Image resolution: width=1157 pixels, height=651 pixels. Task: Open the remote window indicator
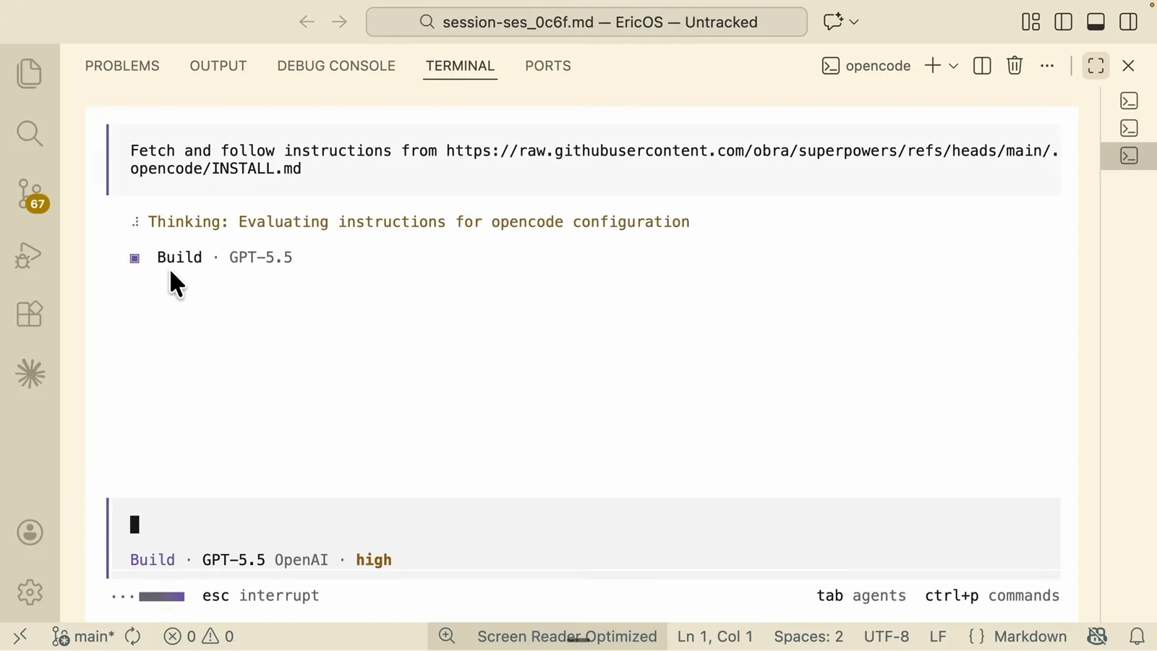pos(20,637)
